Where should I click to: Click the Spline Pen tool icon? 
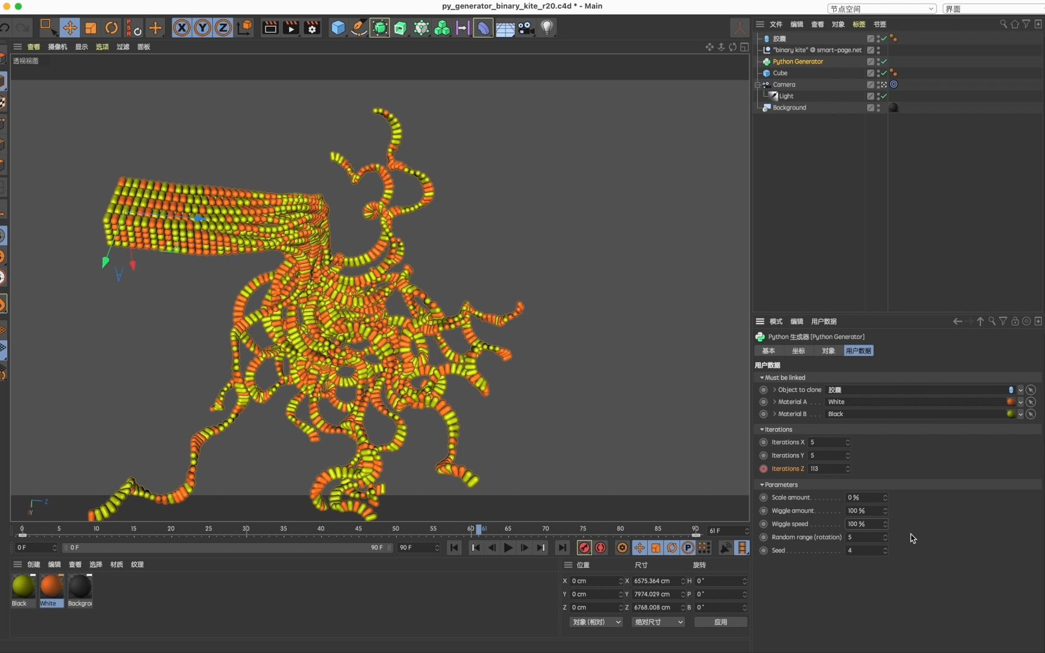coord(359,28)
